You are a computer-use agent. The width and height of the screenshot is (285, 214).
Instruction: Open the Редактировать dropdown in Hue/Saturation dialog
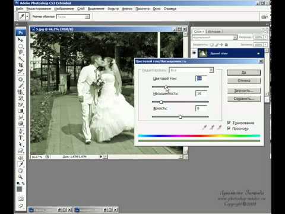(191, 70)
